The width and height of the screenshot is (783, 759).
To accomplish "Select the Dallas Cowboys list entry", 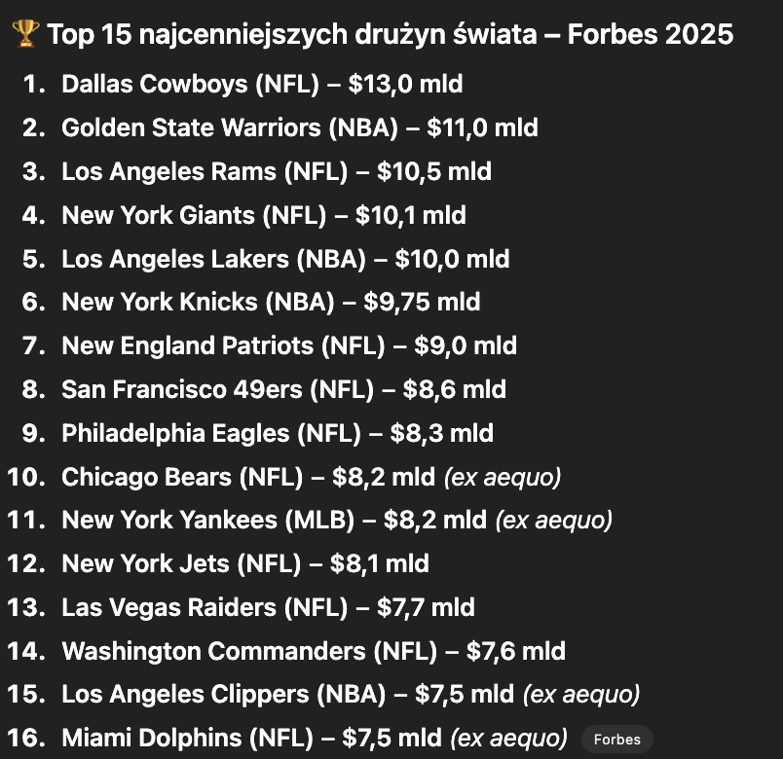I will pyautogui.click(x=261, y=84).
